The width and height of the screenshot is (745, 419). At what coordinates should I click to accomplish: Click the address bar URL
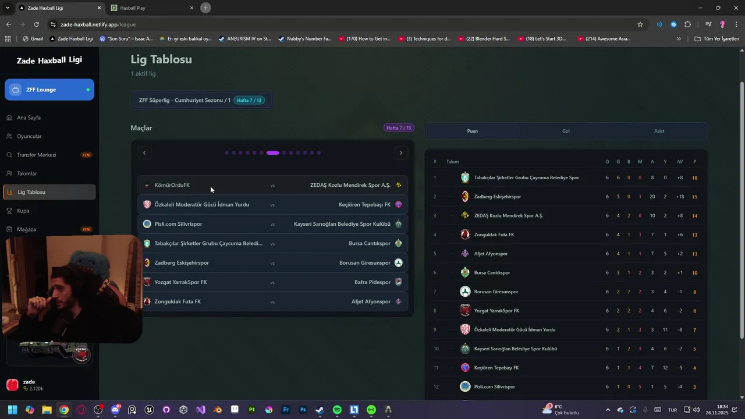tap(98, 24)
